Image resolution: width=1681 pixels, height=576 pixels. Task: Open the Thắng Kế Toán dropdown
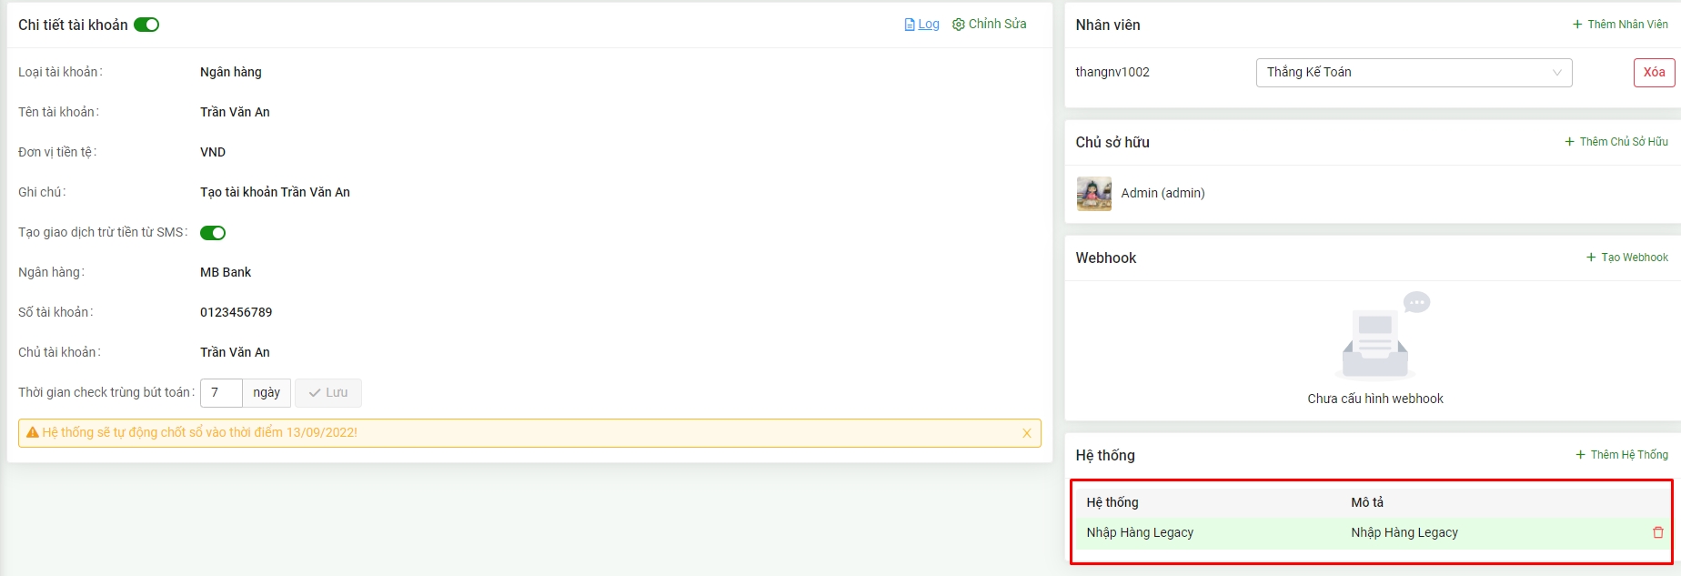[x=1413, y=73]
